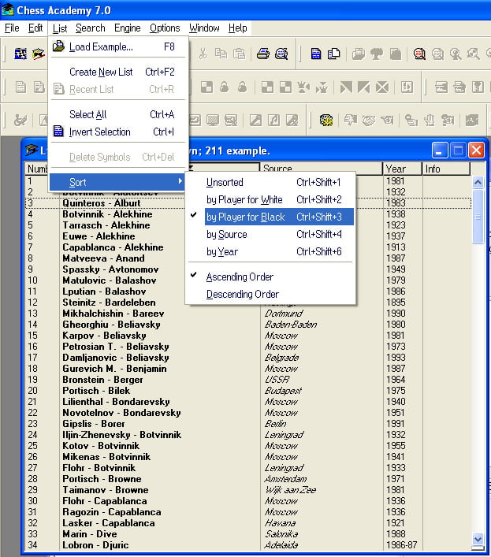Click the scissors Cut icon in top toolbar
The height and width of the screenshot is (557, 491).
[203, 54]
